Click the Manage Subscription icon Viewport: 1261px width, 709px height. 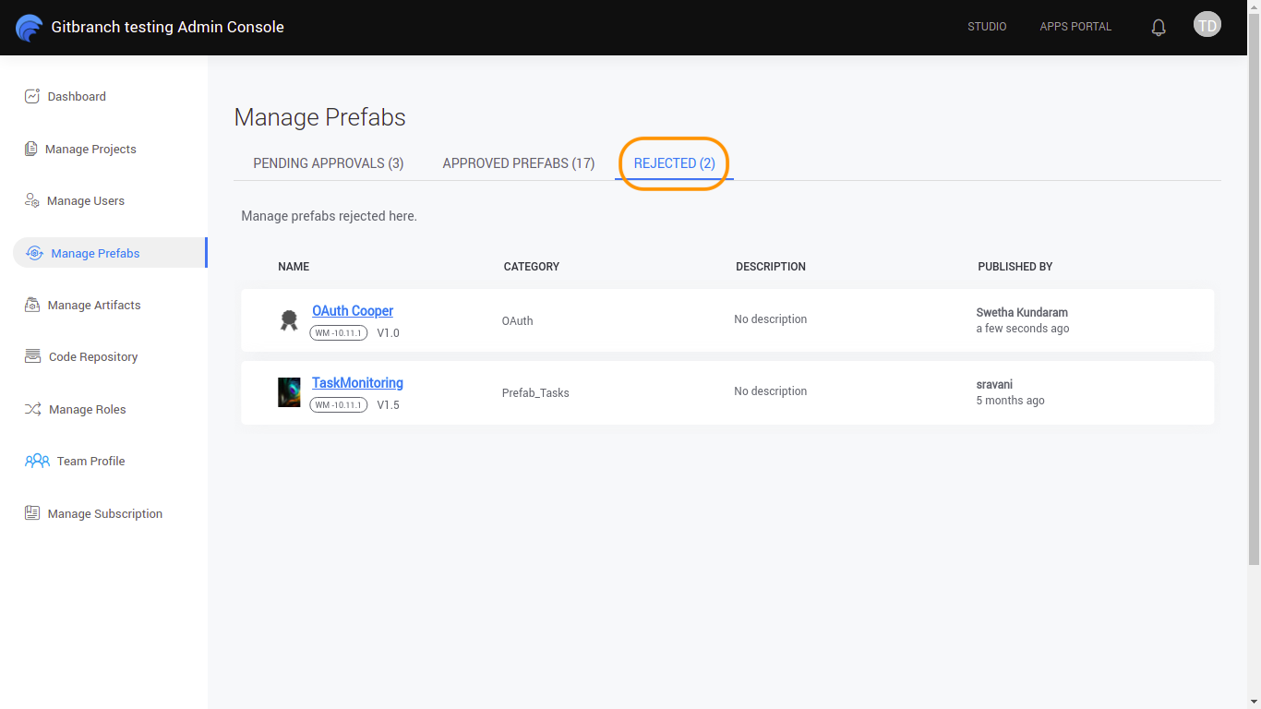click(x=32, y=513)
